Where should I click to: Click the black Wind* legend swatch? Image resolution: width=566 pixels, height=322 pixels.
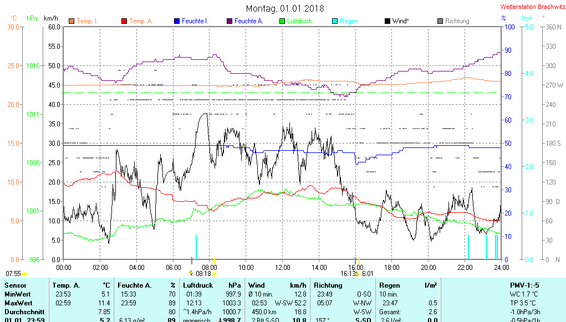[x=387, y=21]
